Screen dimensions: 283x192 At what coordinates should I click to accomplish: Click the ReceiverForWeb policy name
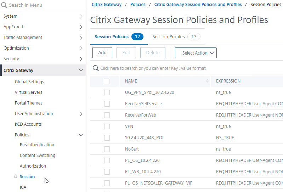[141, 115]
